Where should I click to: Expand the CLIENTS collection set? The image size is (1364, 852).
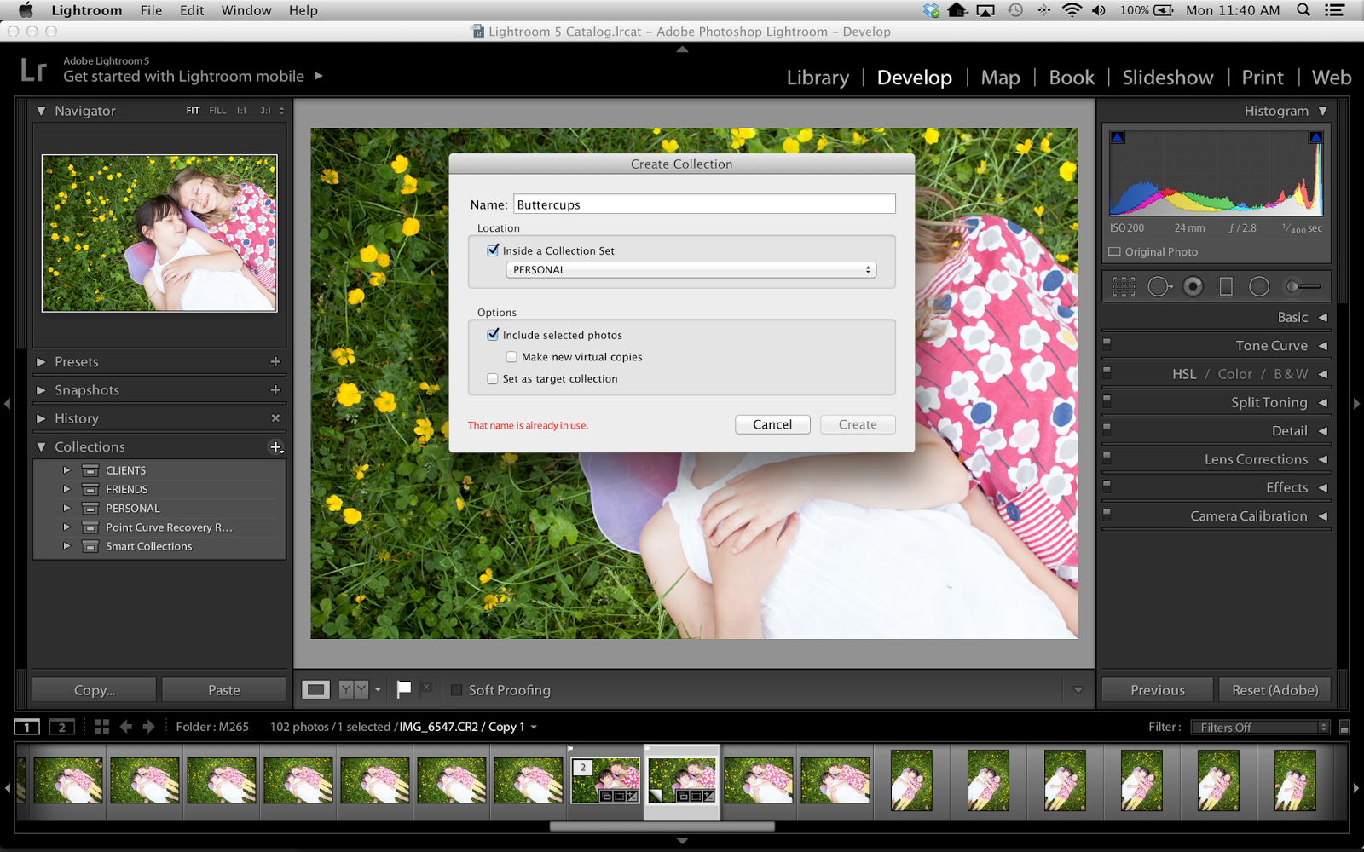67,469
